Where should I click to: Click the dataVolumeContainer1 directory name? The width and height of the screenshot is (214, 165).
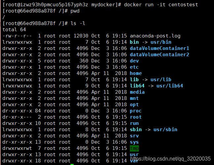click(159, 48)
